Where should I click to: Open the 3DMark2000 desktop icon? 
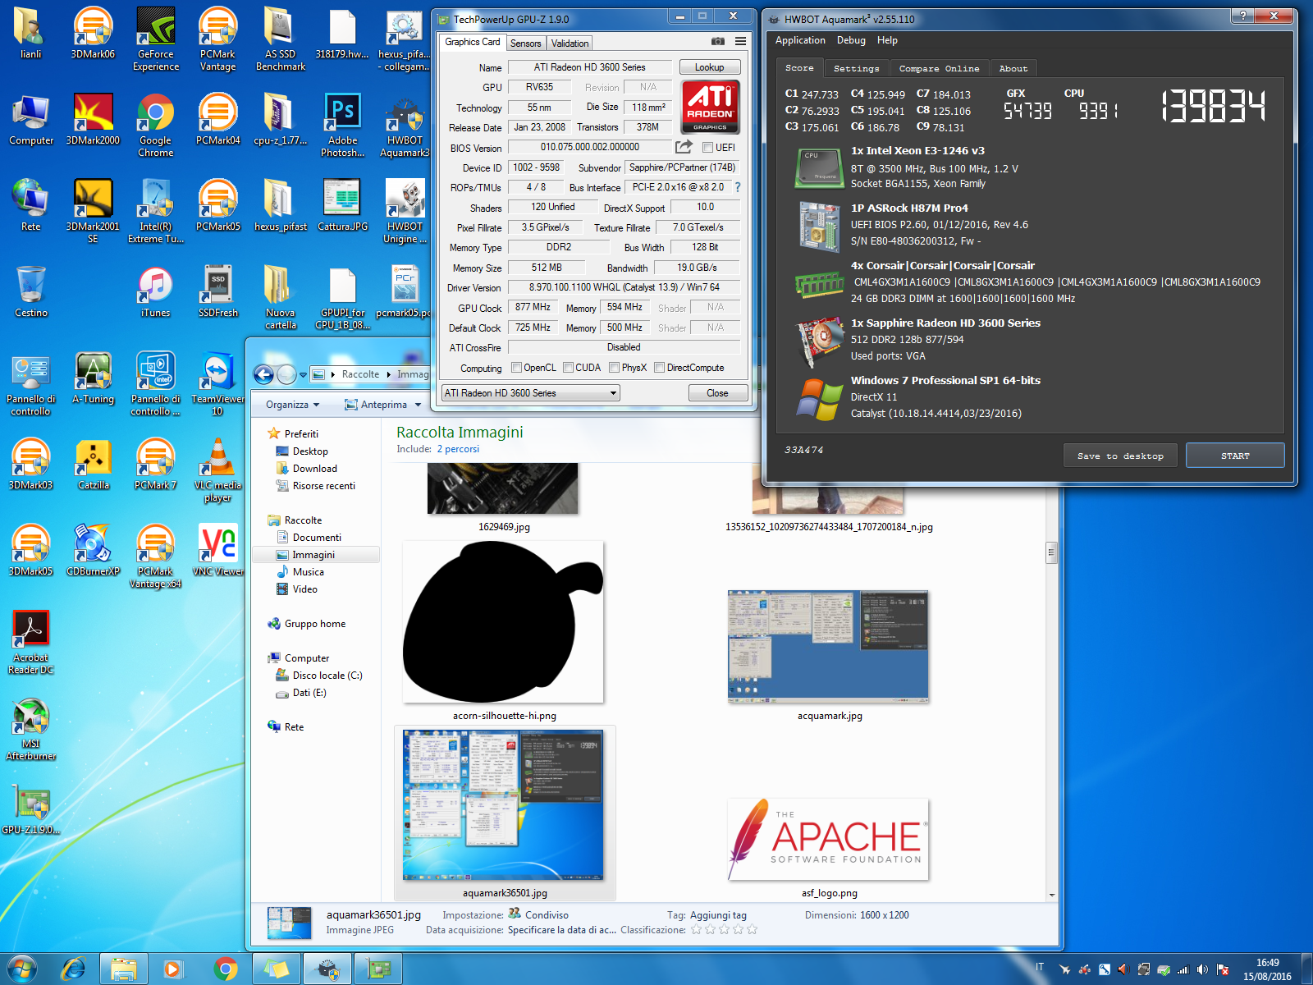[93, 120]
